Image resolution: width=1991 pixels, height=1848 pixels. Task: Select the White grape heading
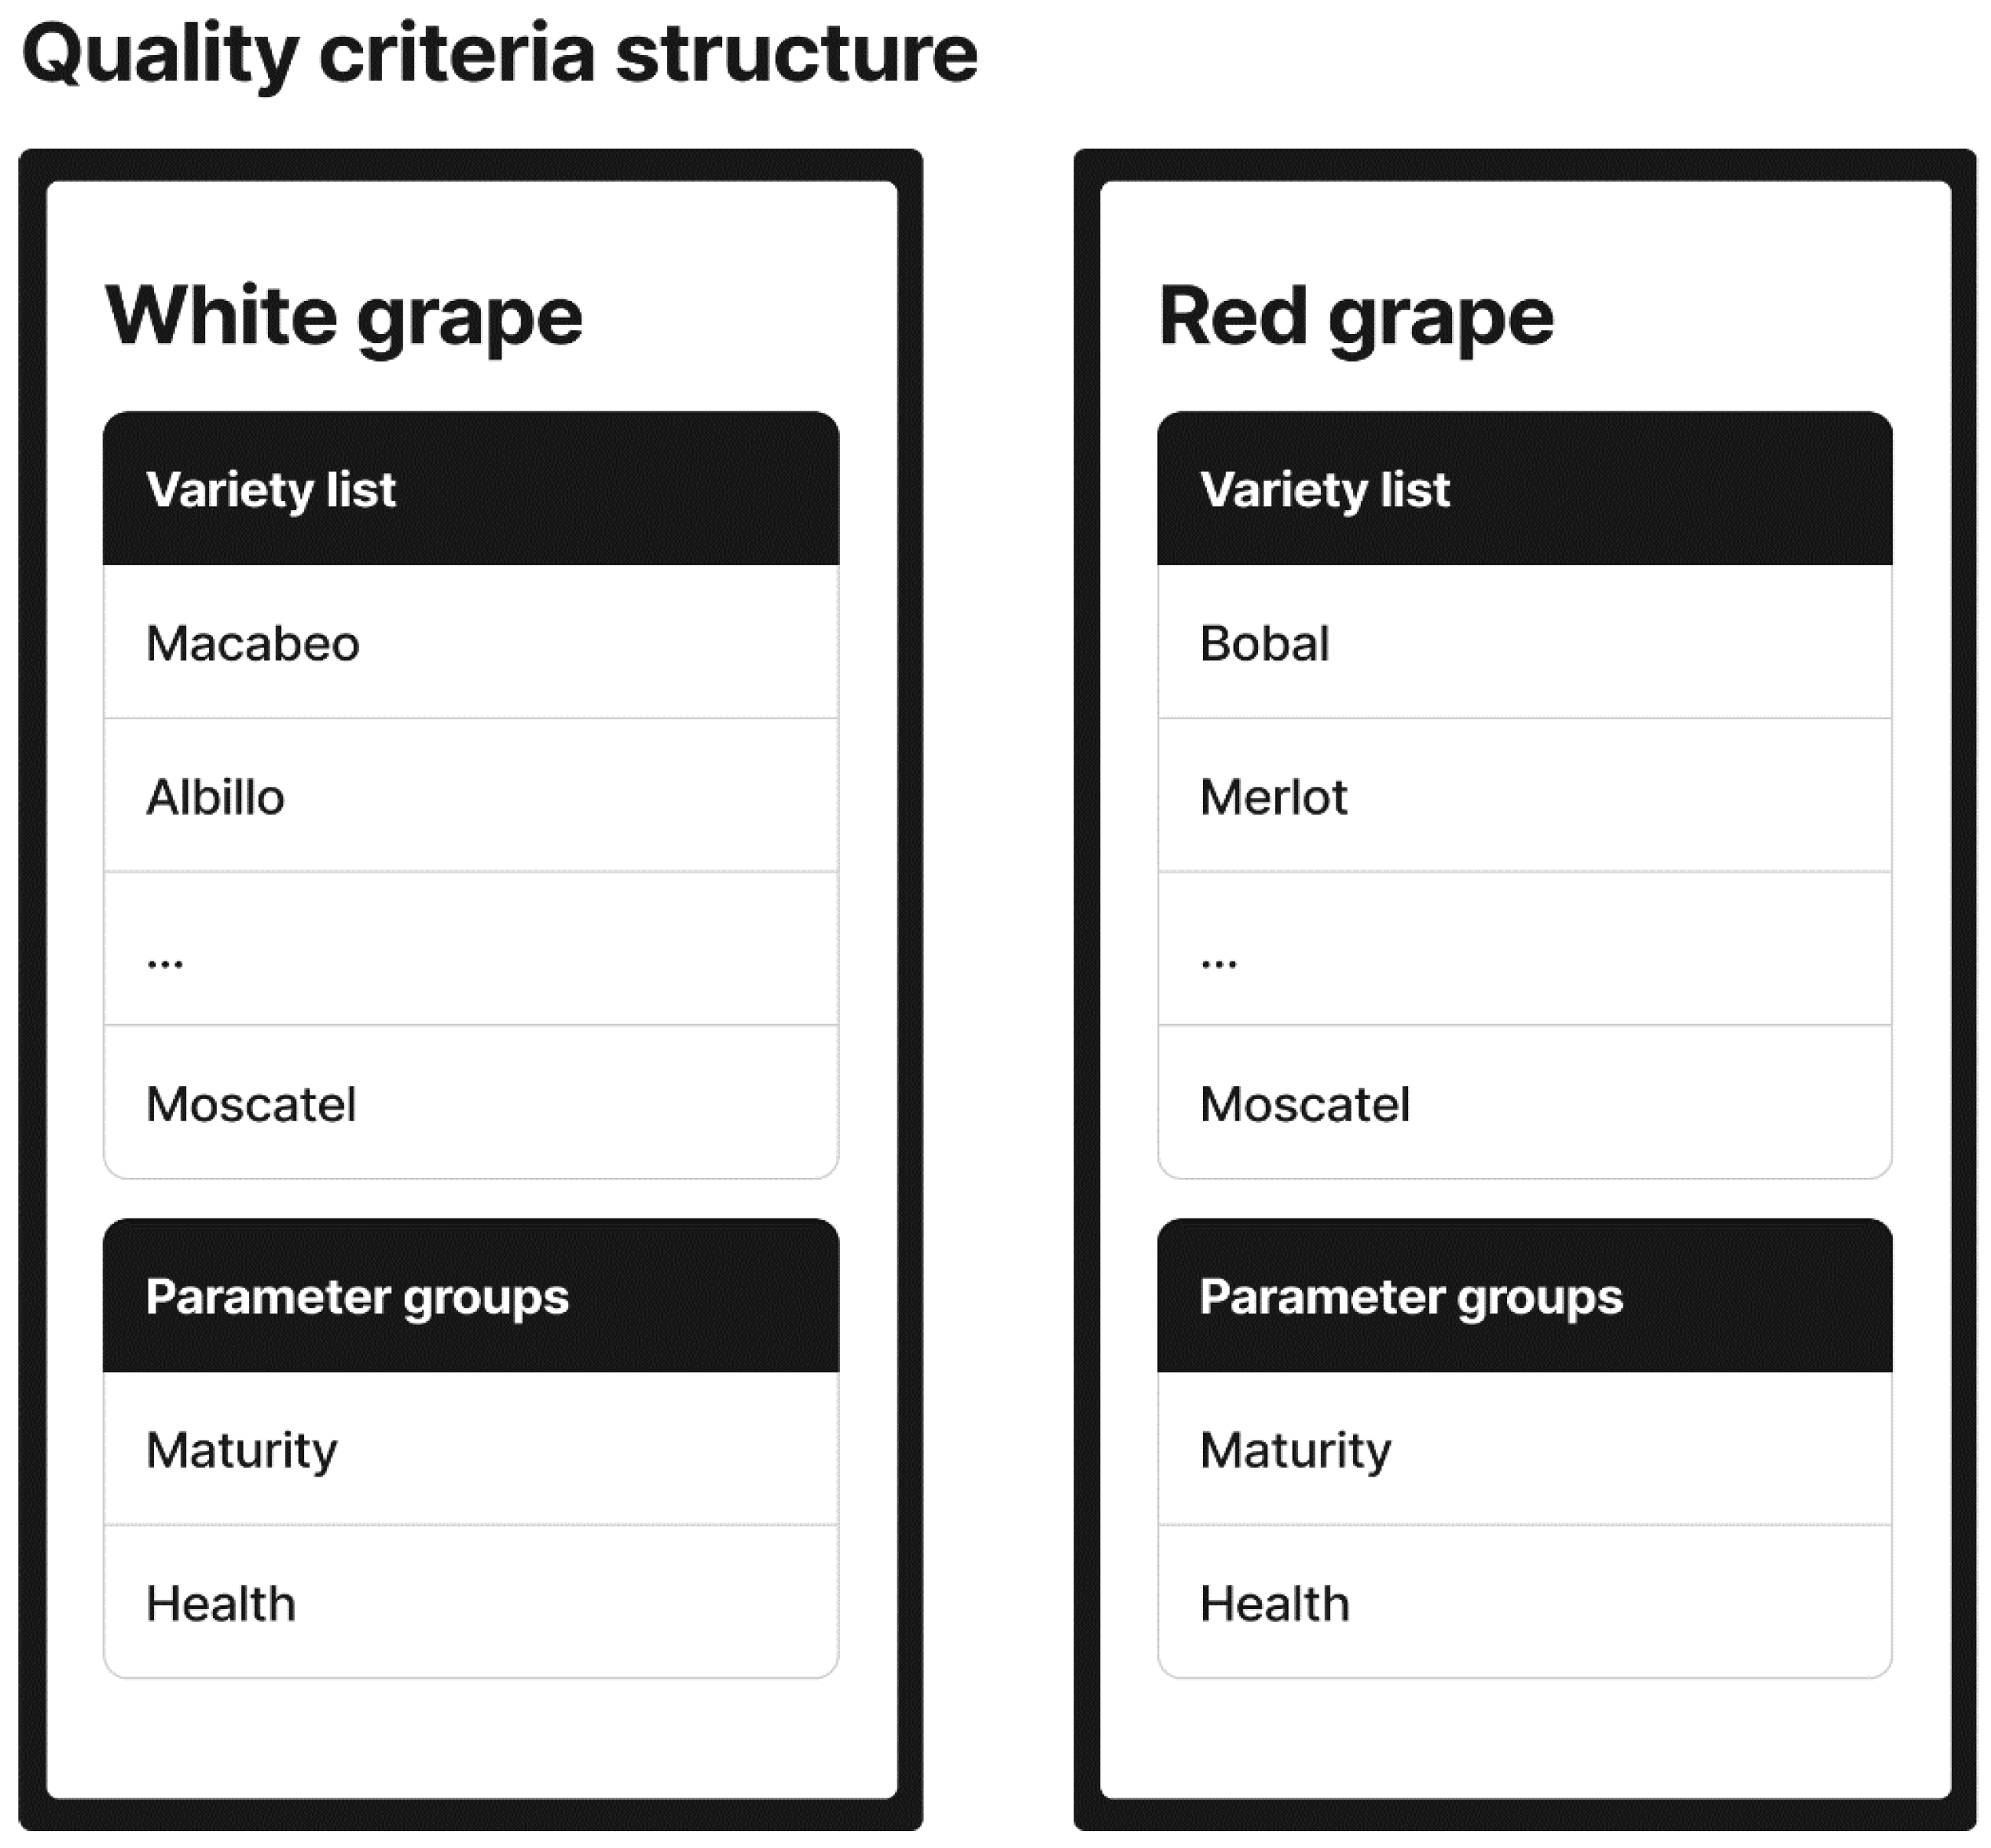[344, 316]
